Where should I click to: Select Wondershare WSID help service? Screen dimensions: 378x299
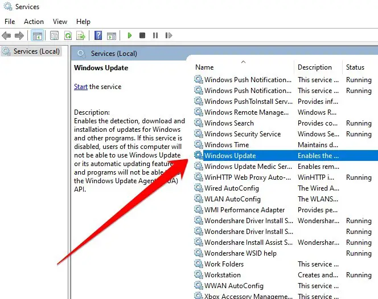point(286,253)
